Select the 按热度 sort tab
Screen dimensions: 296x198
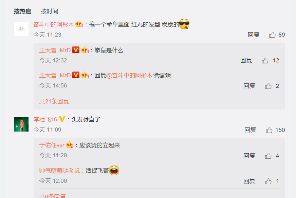(23, 11)
